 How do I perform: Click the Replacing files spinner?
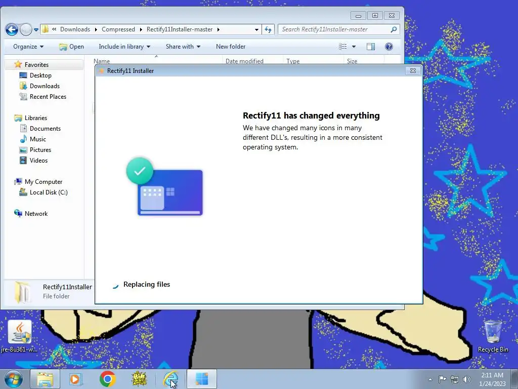pos(115,286)
